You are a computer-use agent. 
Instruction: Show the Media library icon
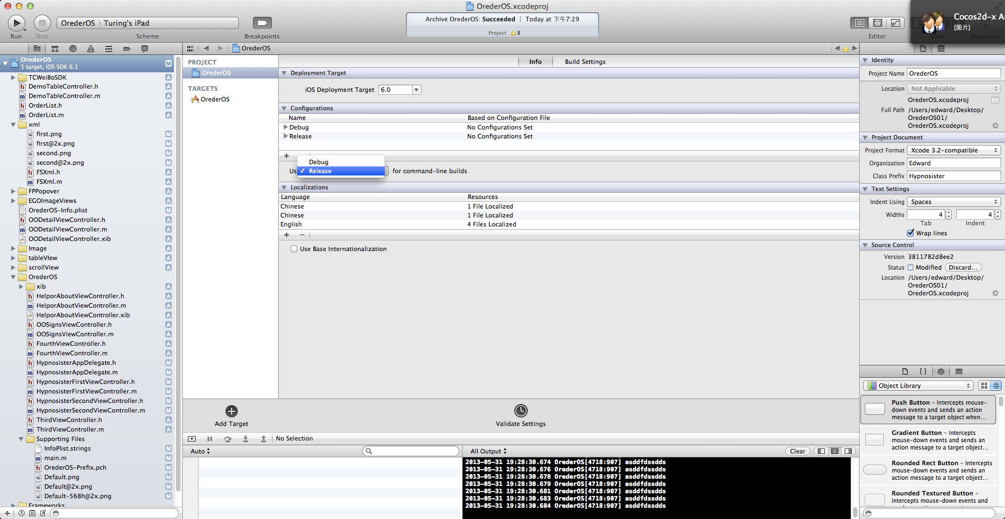(x=959, y=372)
